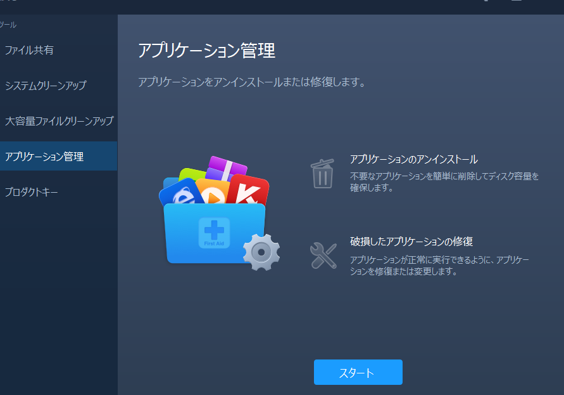Click the uninstall description about ディスク容量

click(x=444, y=182)
